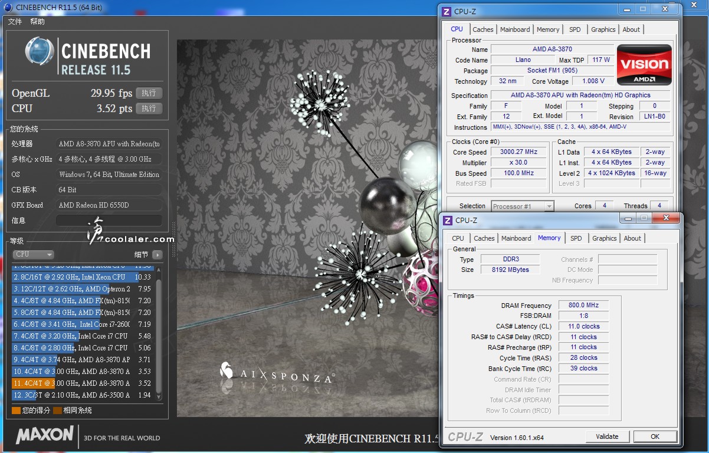This screenshot has height=453, width=709.
Task: Click the Core Voltage 1.008 V value
Action: pos(593,81)
